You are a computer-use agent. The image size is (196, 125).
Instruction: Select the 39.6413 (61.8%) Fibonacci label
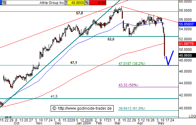point(132,108)
